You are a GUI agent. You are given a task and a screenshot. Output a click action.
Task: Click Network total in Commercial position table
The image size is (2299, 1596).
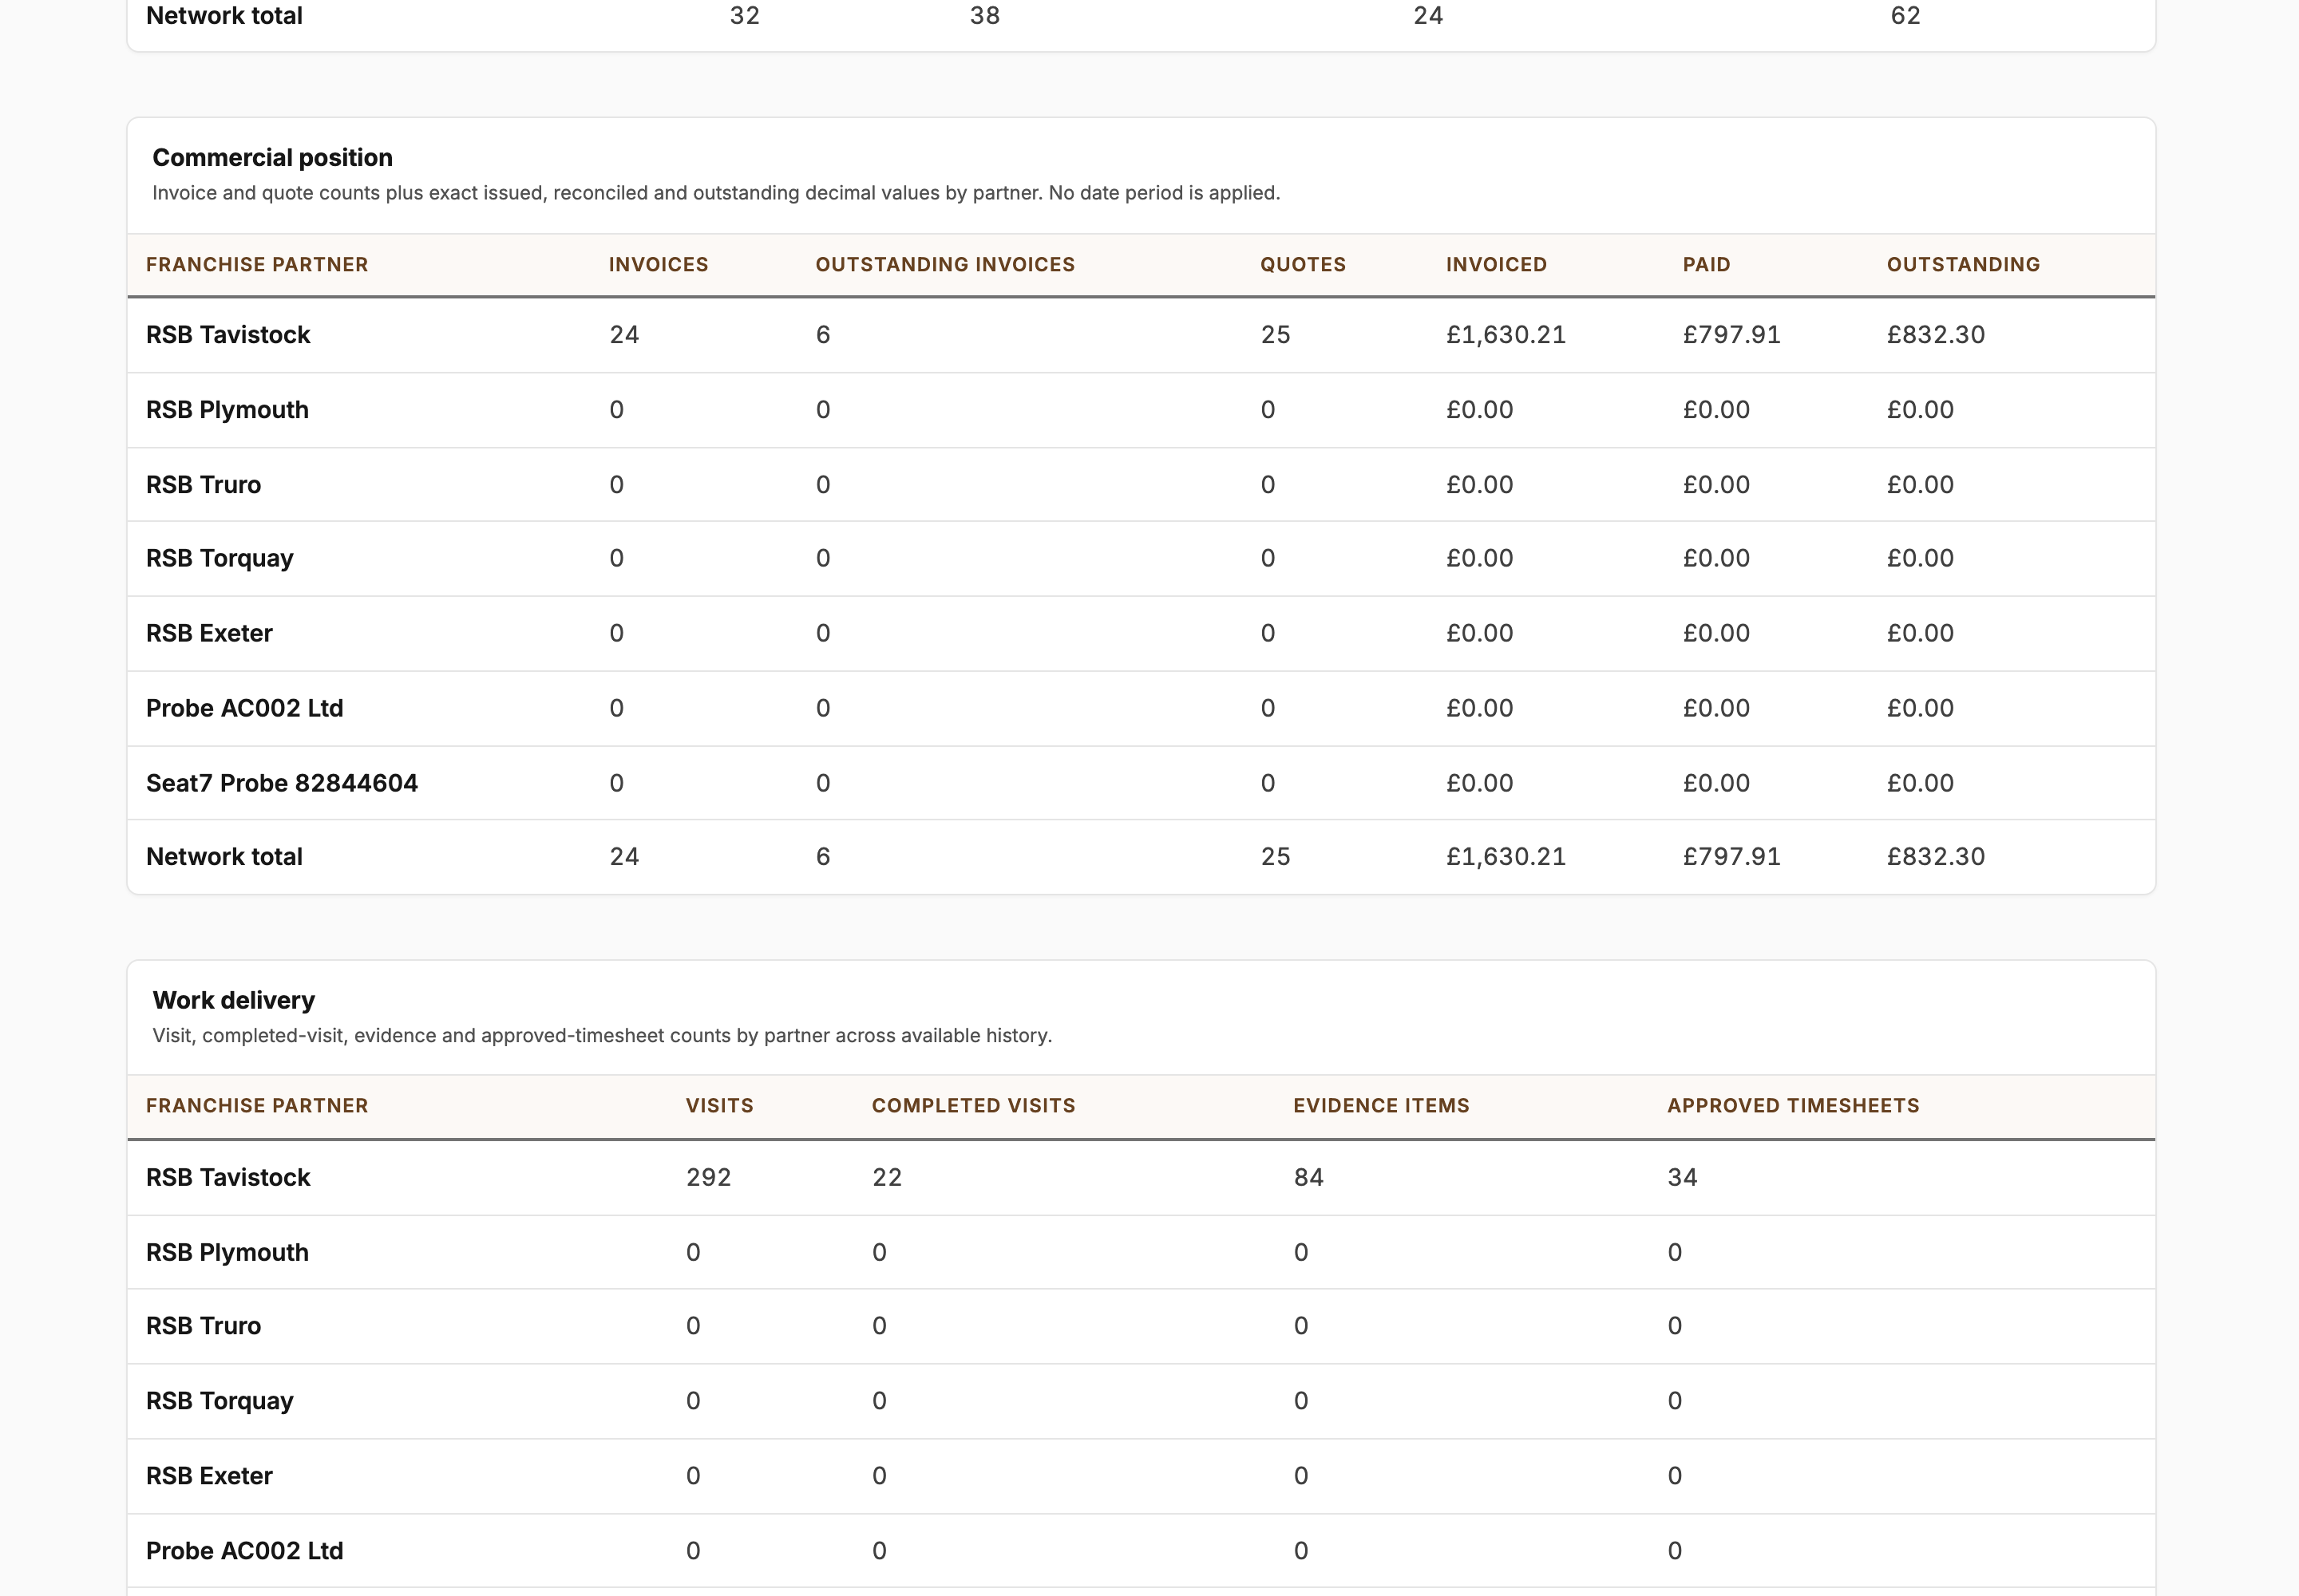[224, 857]
